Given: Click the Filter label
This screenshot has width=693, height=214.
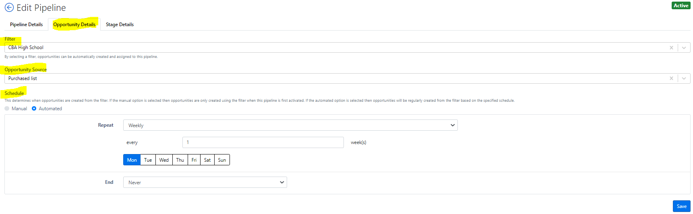Looking at the screenshot, I should 10,39.
